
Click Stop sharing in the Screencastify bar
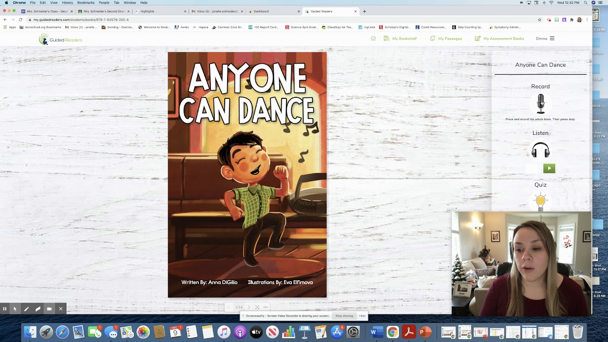point(344,316)
